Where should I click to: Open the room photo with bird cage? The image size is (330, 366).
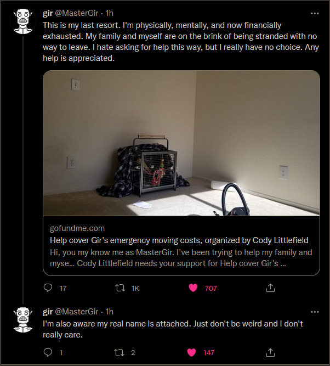(x=181, y=143)
